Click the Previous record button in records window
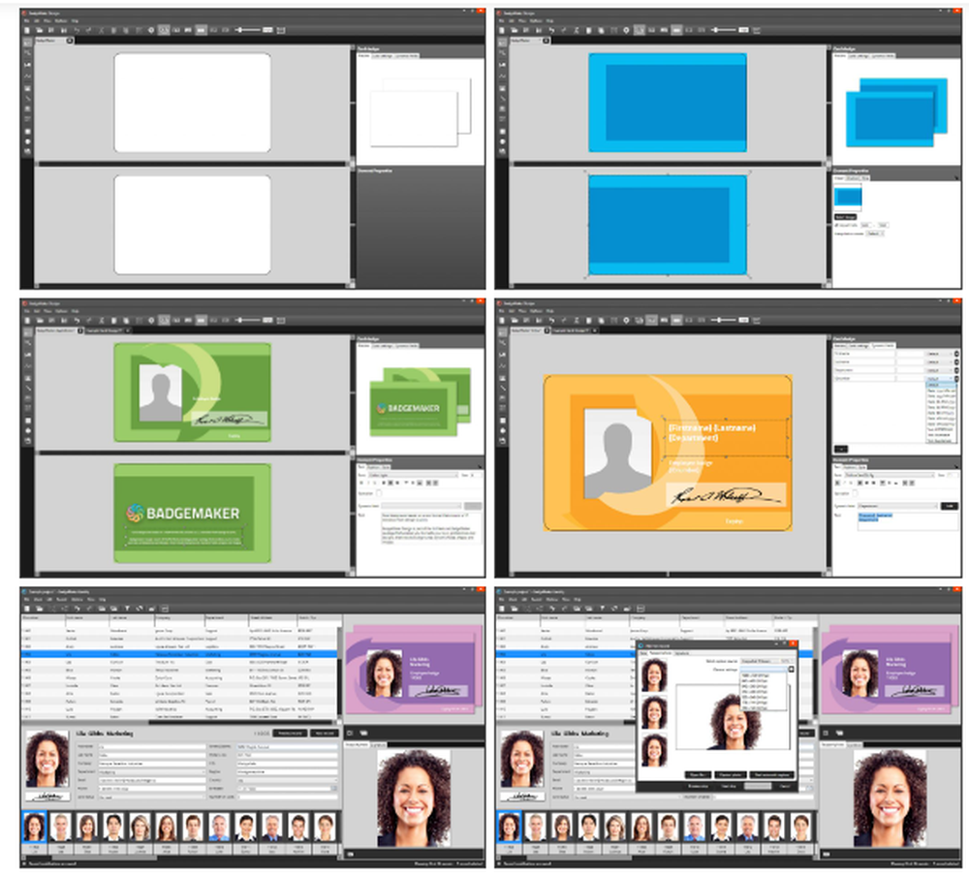This screenshot has height=878, width=969. 290,733
